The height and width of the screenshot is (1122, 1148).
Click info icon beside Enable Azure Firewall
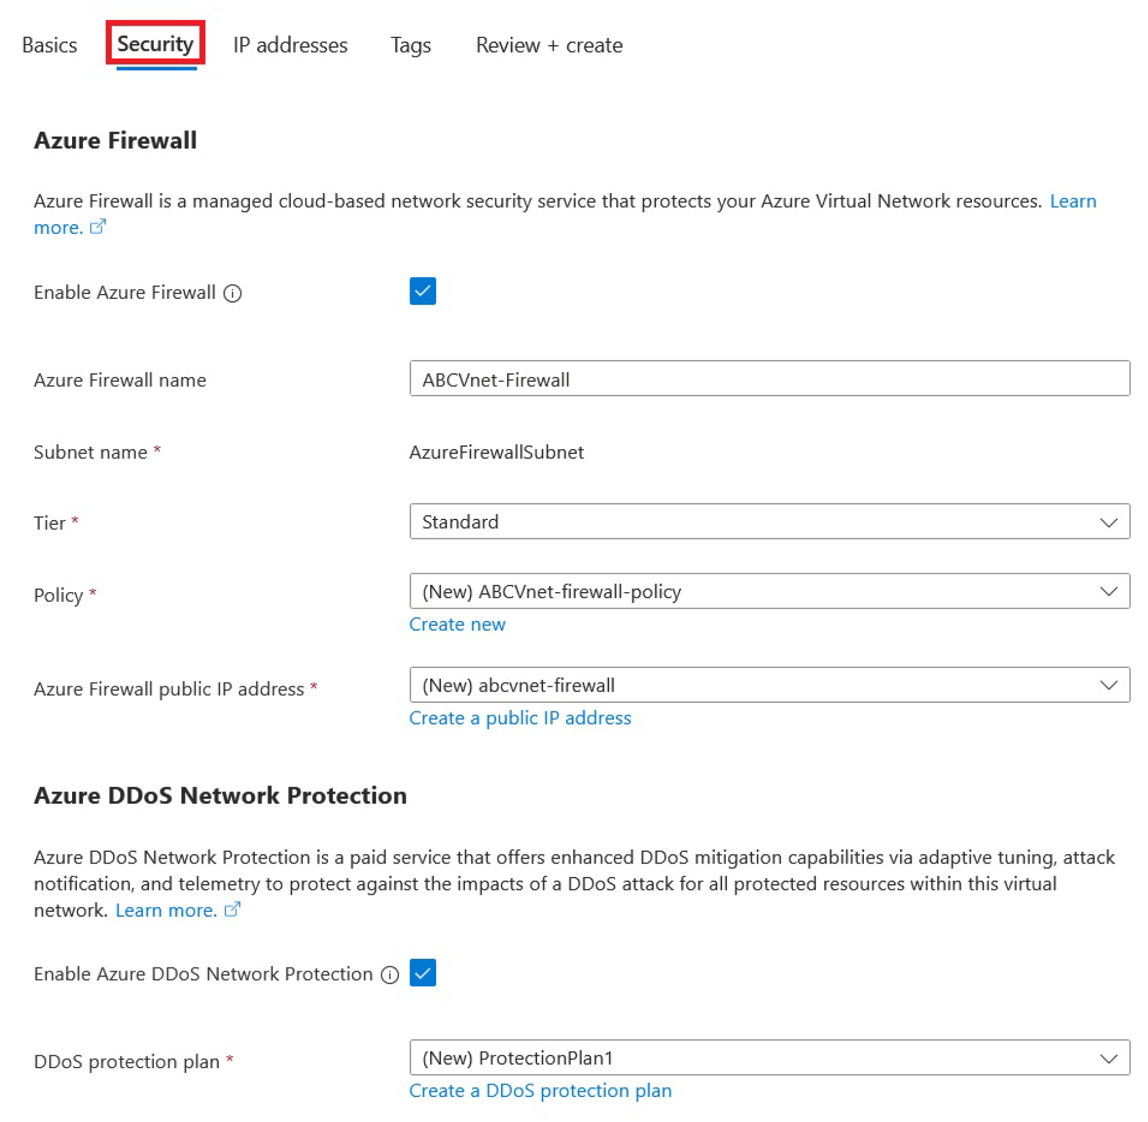pyautogui.click(x=232, y=293)
